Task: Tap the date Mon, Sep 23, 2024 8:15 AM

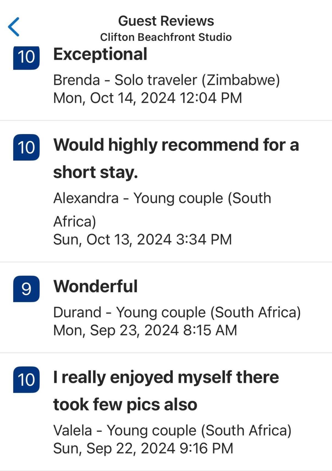Action: coord(145,330)
